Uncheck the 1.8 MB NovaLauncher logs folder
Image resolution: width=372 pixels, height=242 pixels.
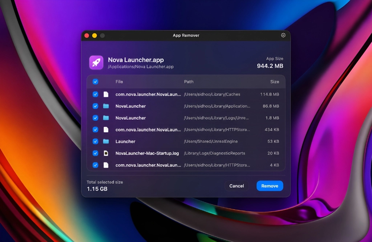(x=96, y=118)
